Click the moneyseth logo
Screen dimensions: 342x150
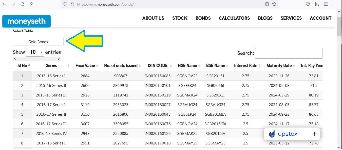26,21
